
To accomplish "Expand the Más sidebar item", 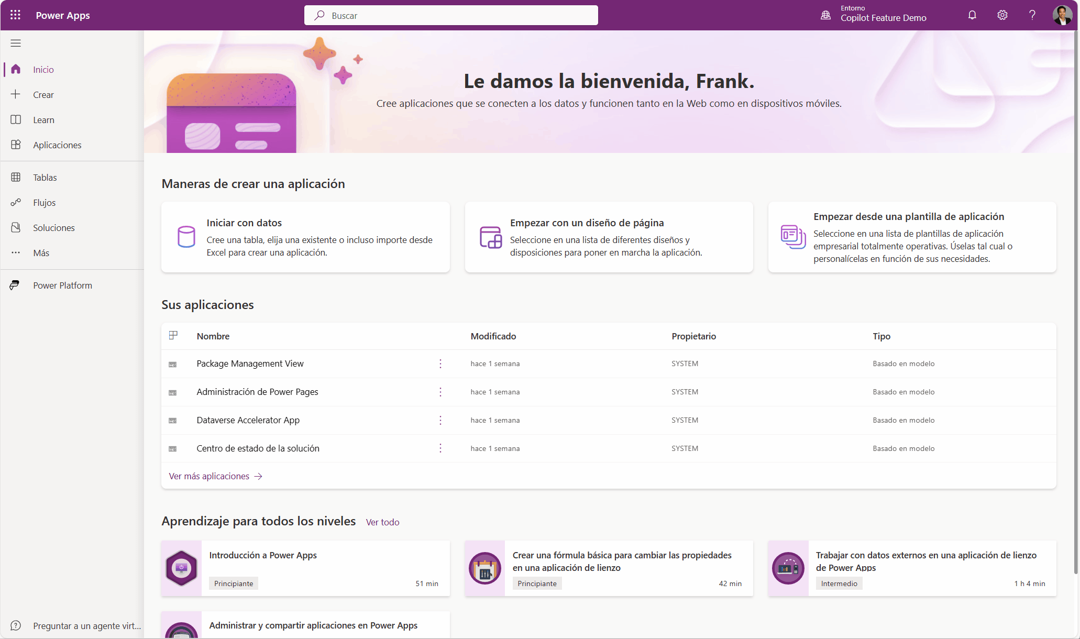I will pos(41,252).
